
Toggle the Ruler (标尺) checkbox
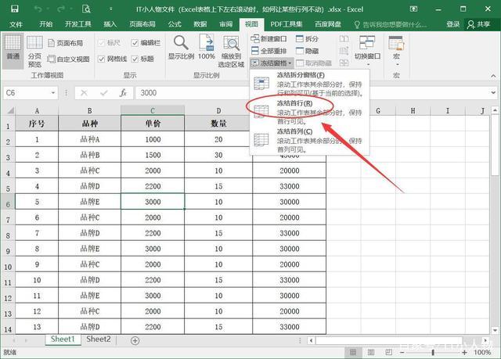101,43
